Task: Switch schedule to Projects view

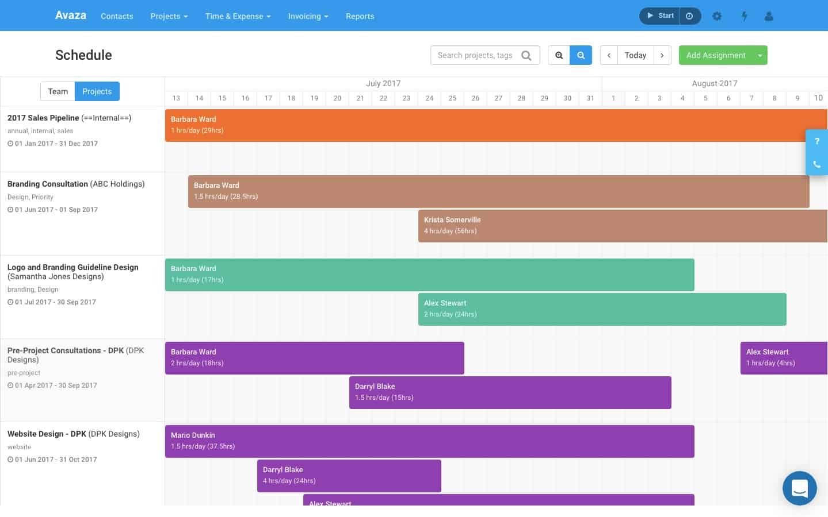Action: coord(97,91)
